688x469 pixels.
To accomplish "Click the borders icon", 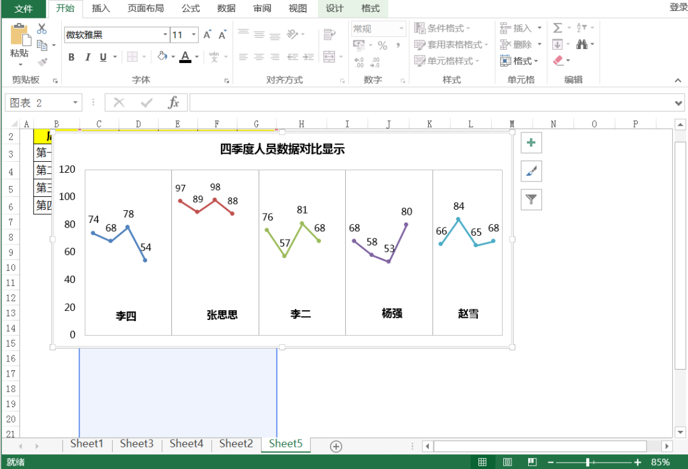I will (132, 57).
